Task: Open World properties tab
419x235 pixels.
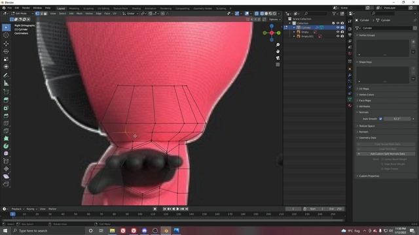Action: (350, 54)
